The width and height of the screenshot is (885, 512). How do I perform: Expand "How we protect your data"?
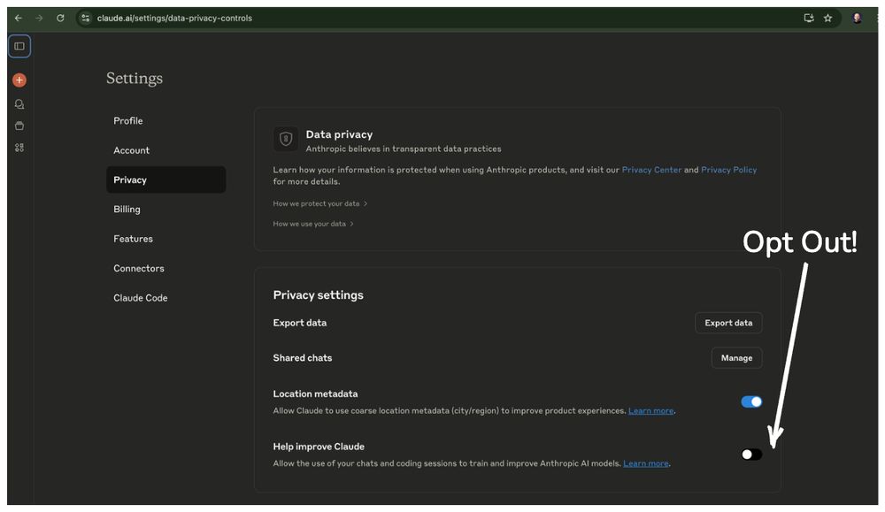(320, 203)
